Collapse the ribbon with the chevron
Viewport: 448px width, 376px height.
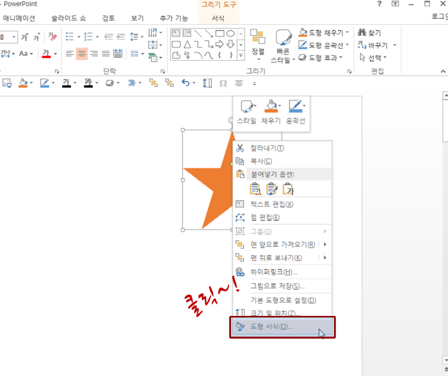[443, 71]
